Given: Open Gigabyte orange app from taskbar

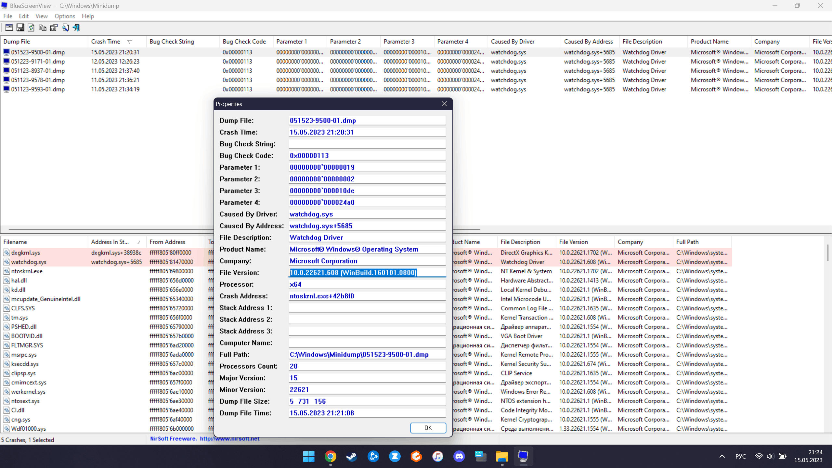Looking at the screenshot, I should pyautogui.click(x=416, y=456).
